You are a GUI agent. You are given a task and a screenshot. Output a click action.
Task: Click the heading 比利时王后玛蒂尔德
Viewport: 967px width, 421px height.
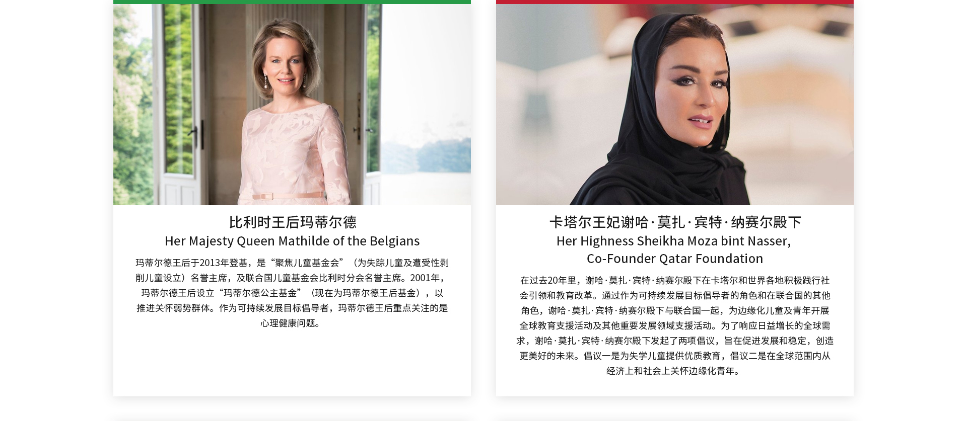pos(292,222)
